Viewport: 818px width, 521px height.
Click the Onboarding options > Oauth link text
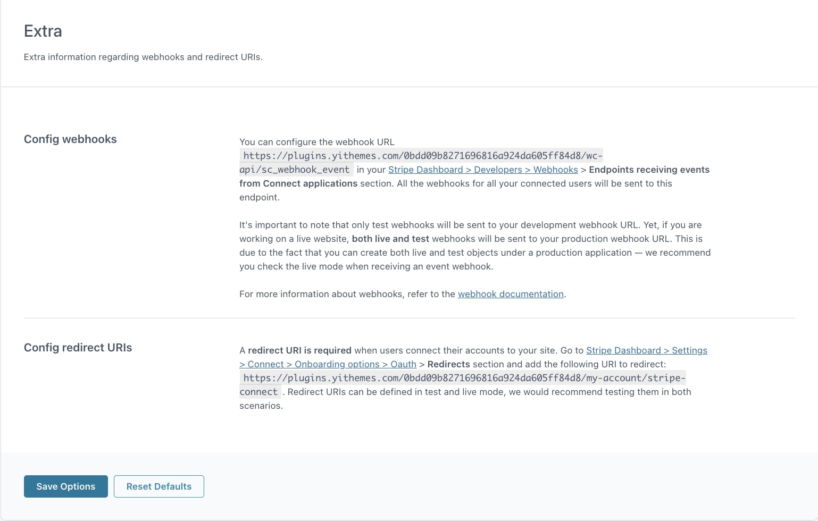coord(355,364)
